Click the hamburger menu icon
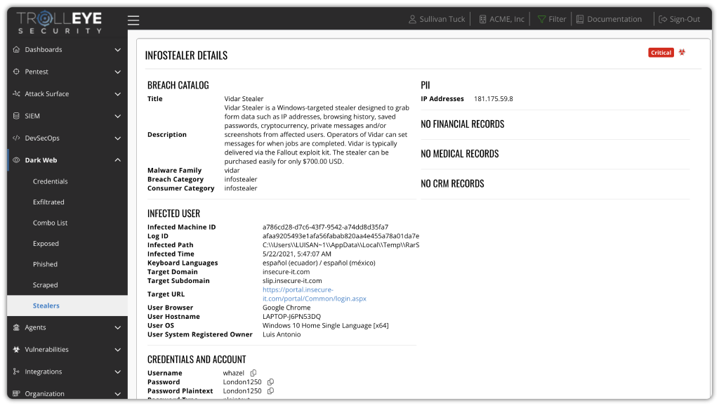Viewport: 719px width, 406px height. pos(133,20)
